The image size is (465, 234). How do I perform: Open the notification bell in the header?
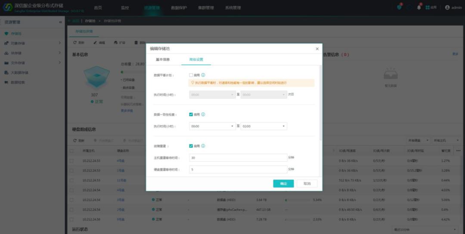(419, 7)
